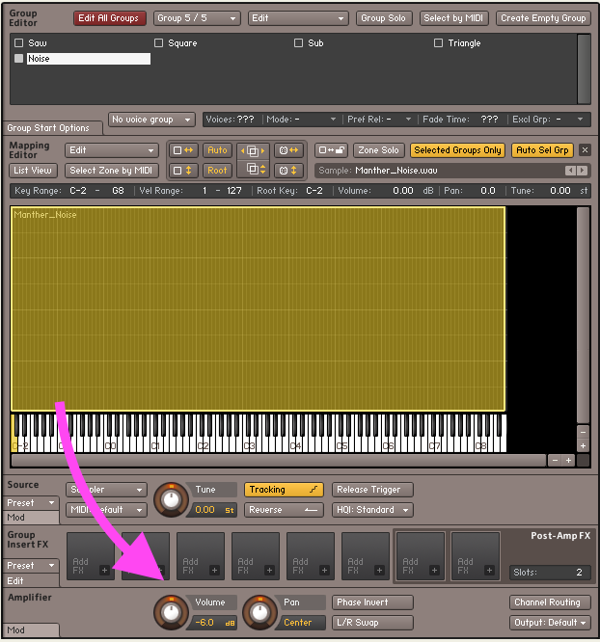Screen dimensions: 600x642
Task: Toggle the Selected Groups Only button
Action: tap(457, 150)
